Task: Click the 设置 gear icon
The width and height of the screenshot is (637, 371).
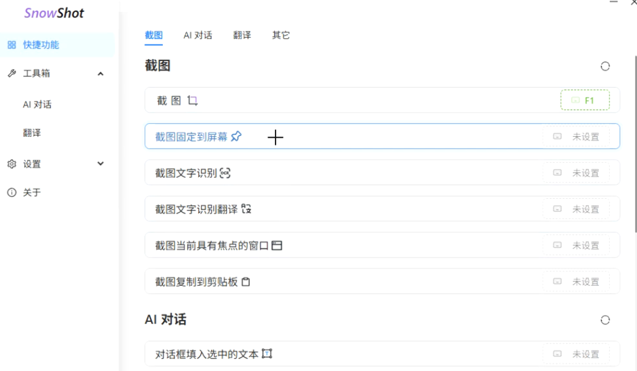Action: [x=12, y=164]
